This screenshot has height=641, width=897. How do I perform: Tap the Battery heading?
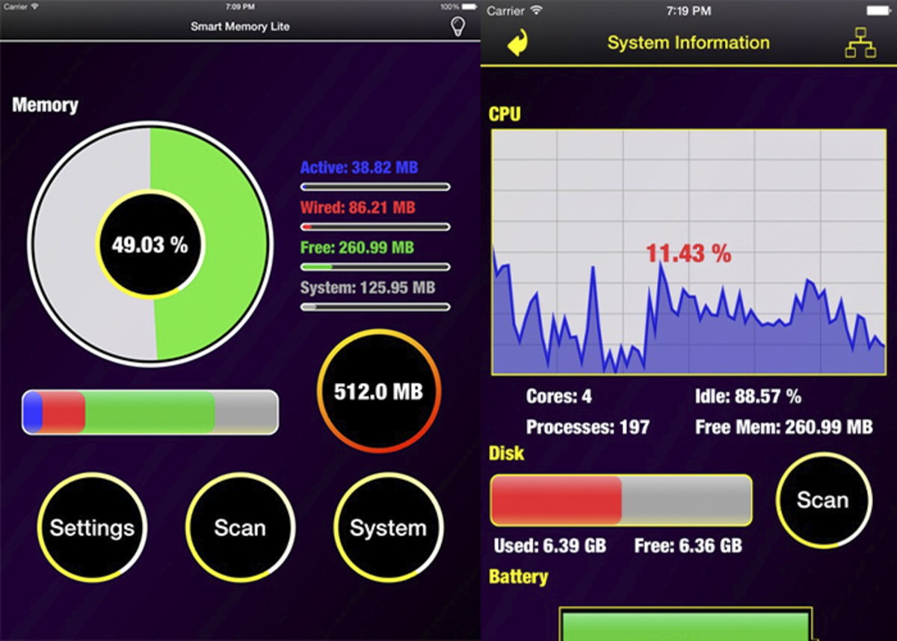pos(518,577)
